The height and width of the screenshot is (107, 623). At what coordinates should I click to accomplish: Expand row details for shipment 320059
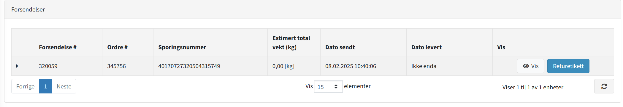(17, 66)
